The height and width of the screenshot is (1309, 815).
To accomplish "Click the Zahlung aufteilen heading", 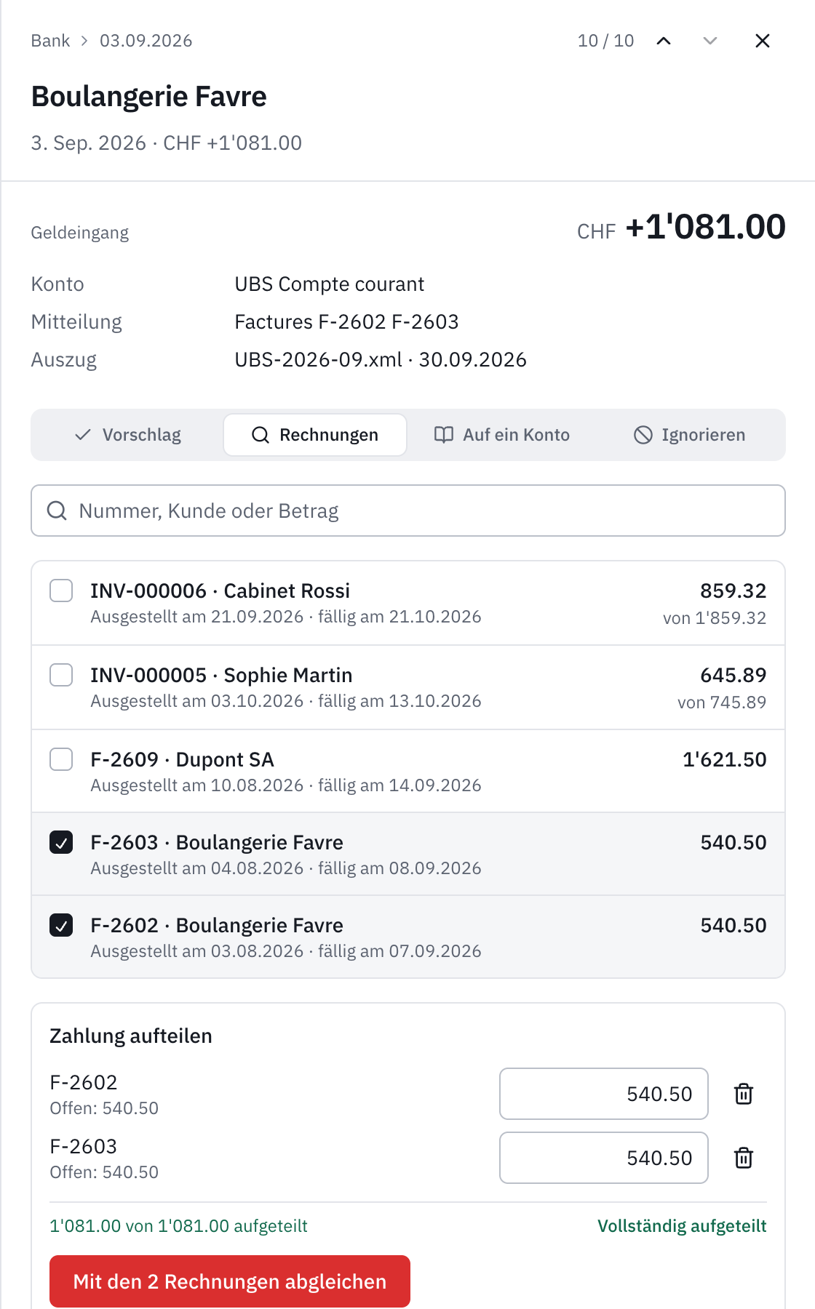I will 131,1036.
